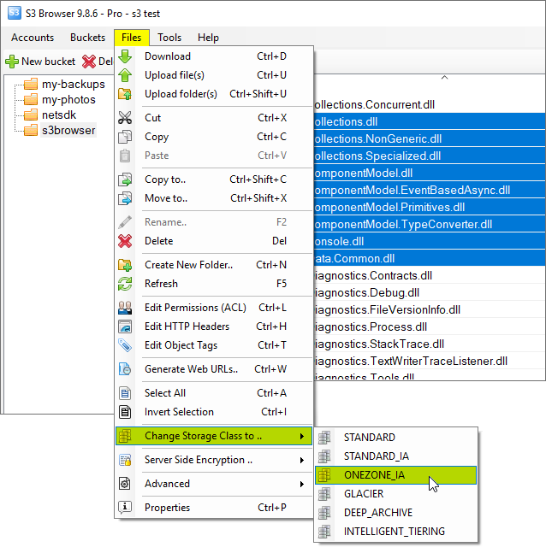
Task: Select the netsdk bucket
Action: click(59, 115)
